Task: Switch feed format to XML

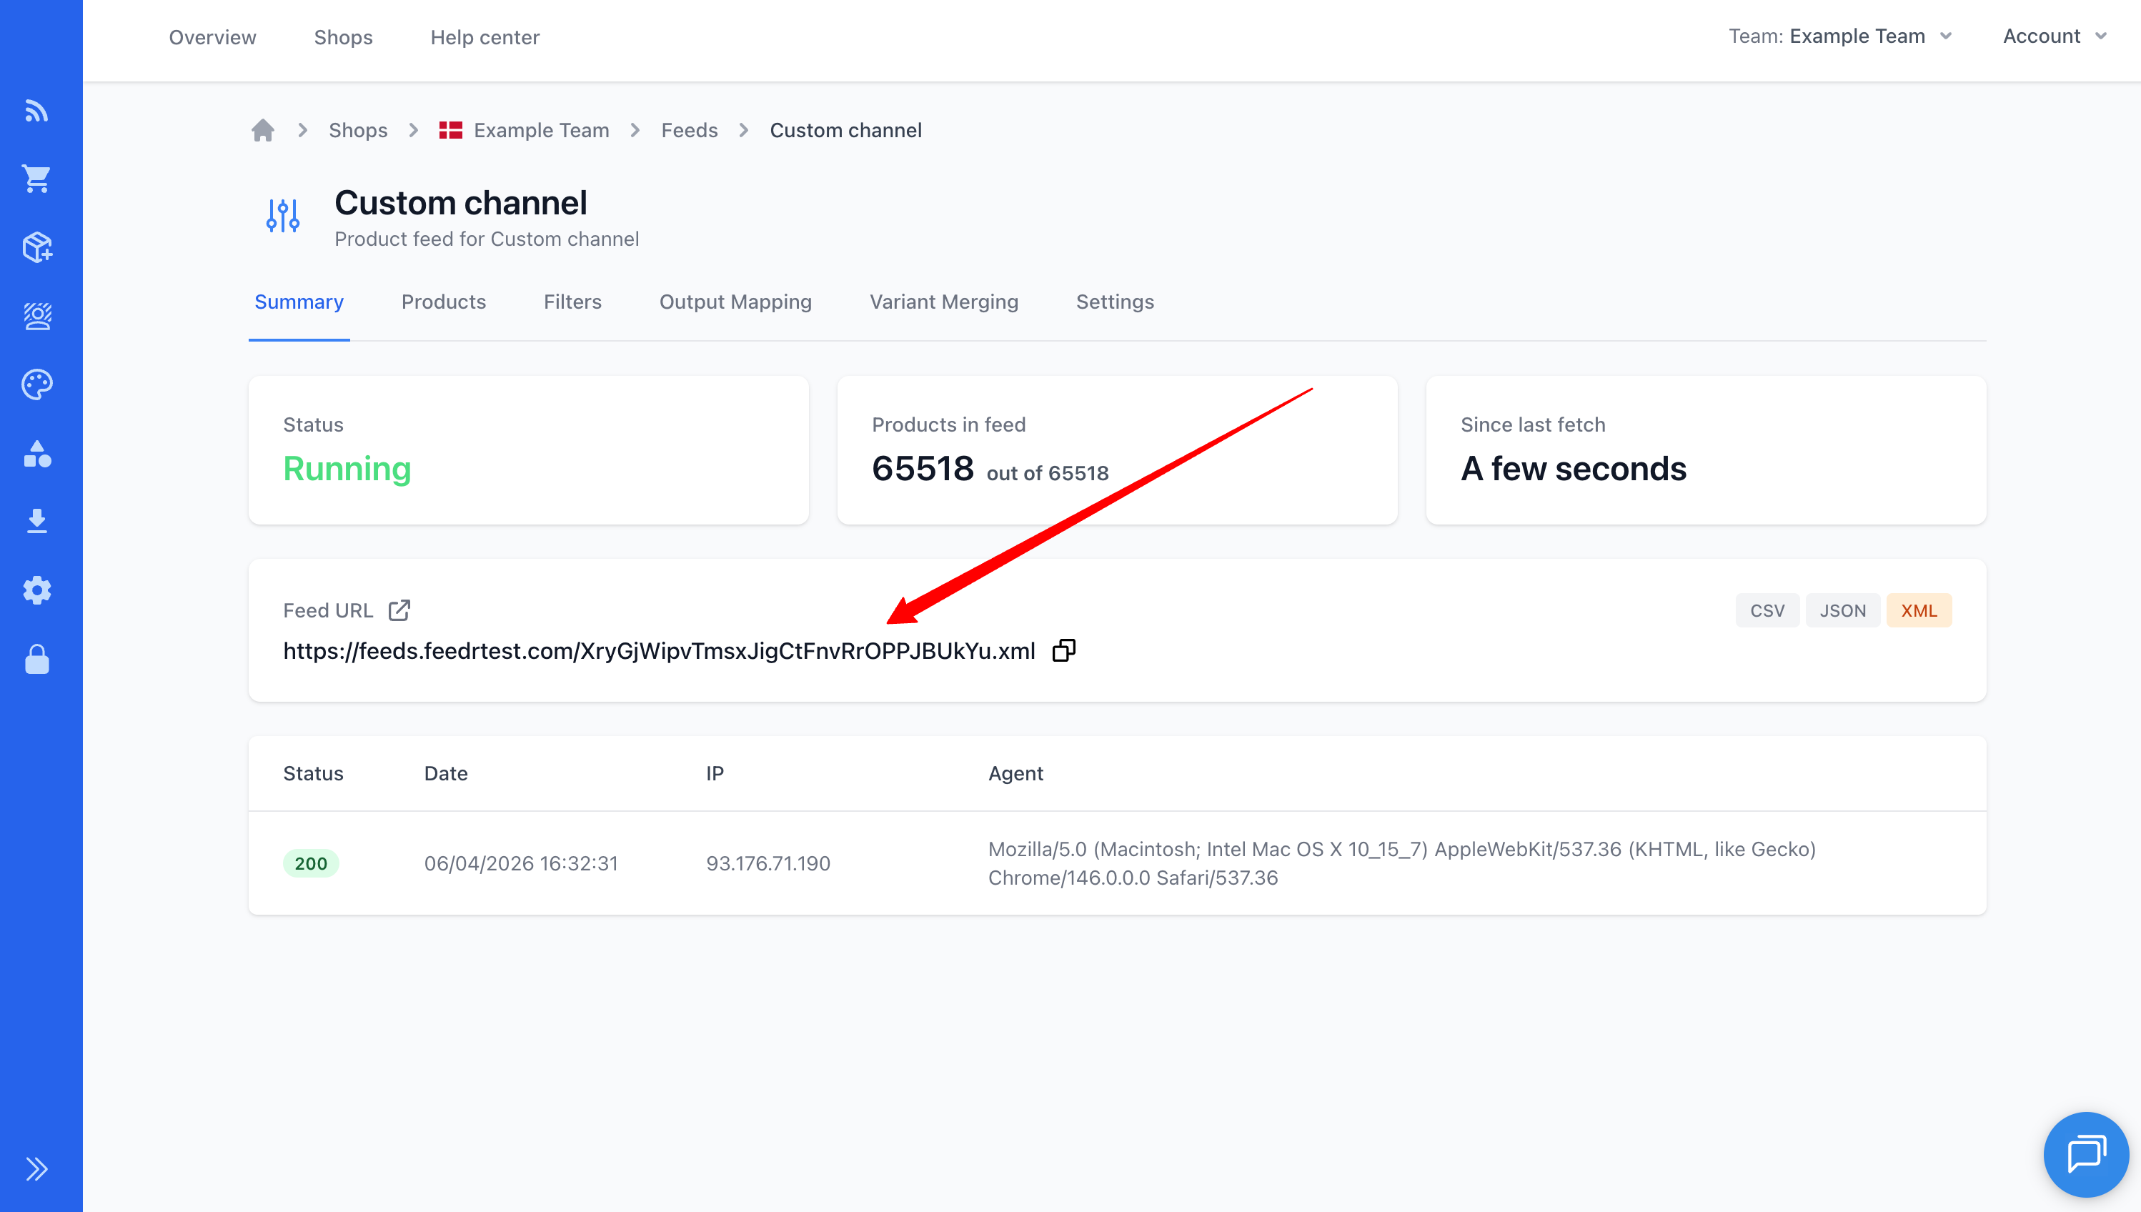Action: coord(1919,610)
